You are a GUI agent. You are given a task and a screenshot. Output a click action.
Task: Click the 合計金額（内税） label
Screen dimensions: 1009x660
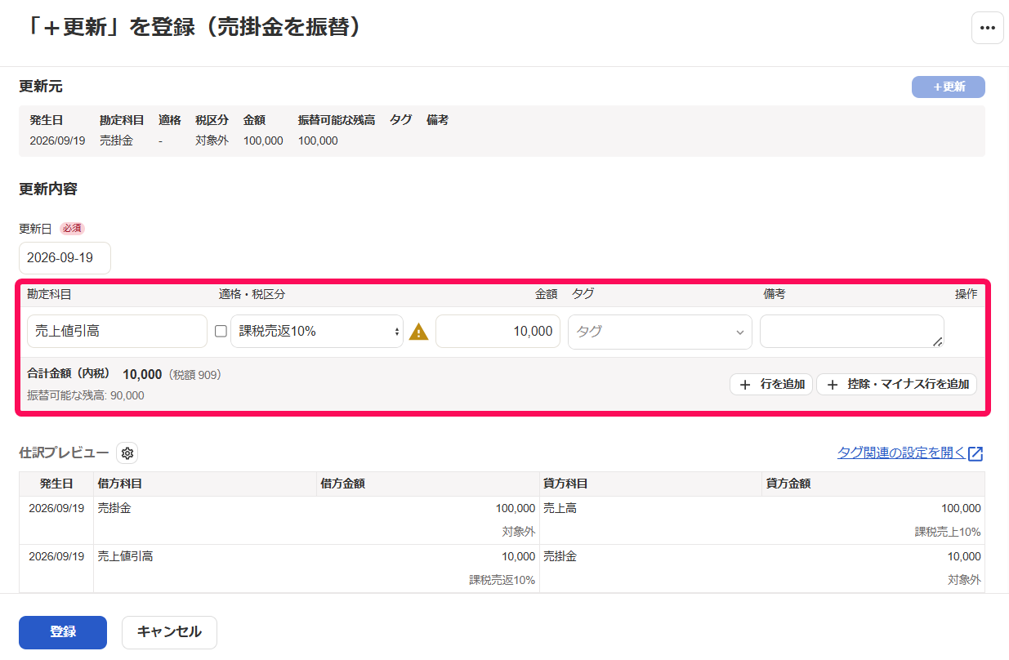click(69, 375)
